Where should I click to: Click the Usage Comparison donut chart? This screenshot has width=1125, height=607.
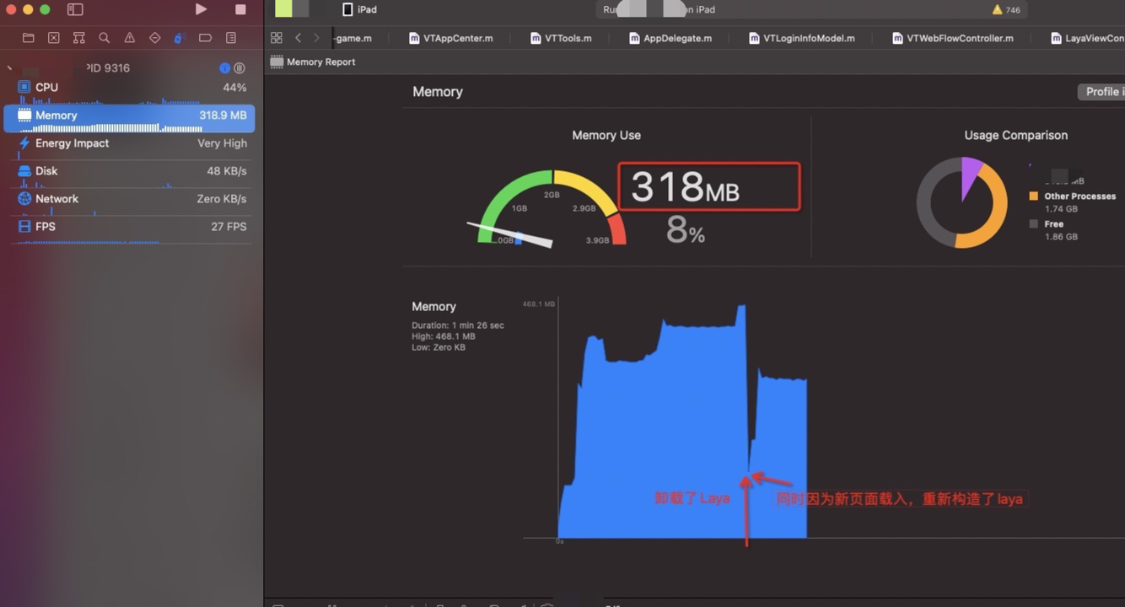pos(961,203)
